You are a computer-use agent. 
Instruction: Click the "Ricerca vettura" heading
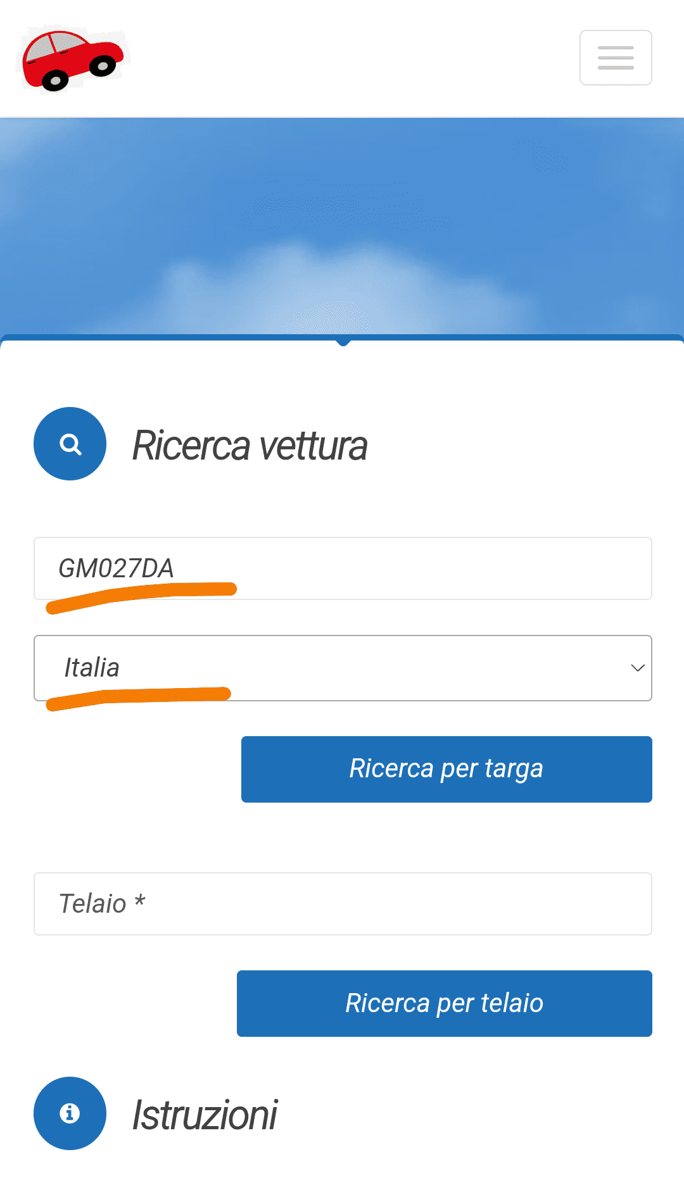pos(250,446)
